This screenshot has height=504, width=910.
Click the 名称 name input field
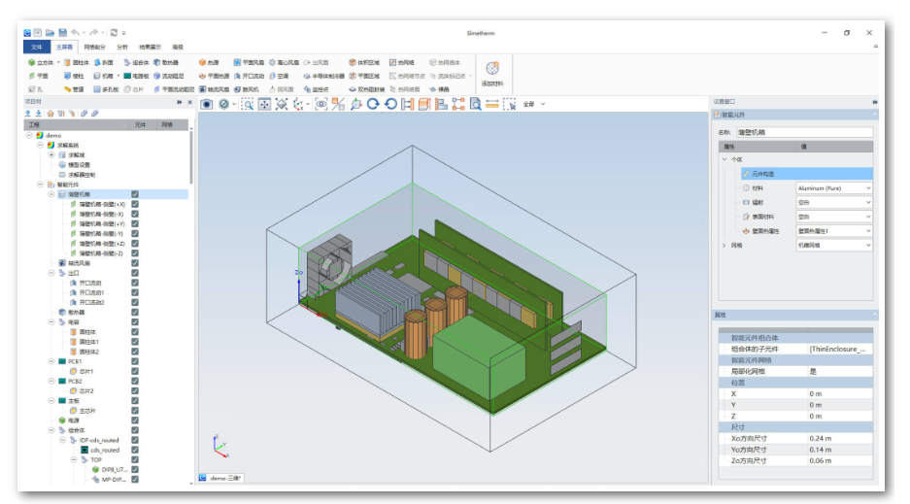[x=804, y=132]
